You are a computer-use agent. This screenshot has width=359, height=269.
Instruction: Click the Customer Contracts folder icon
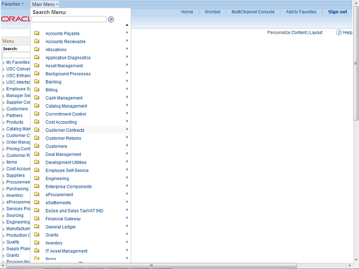pos(36,129)
